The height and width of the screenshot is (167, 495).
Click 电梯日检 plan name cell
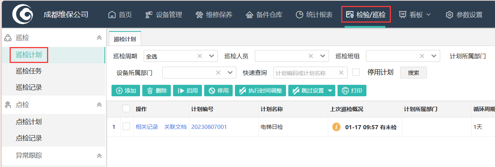[x=272, y=127]
